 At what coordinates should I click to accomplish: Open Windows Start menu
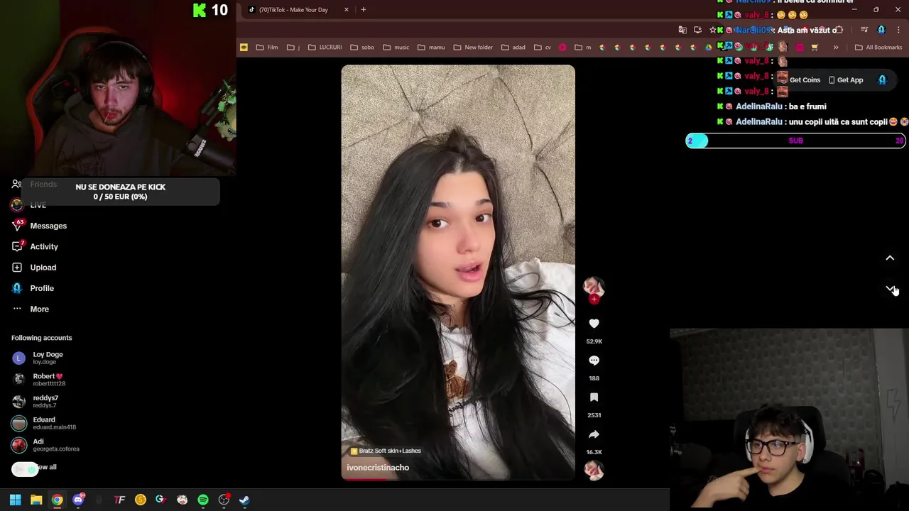point(15,500)
